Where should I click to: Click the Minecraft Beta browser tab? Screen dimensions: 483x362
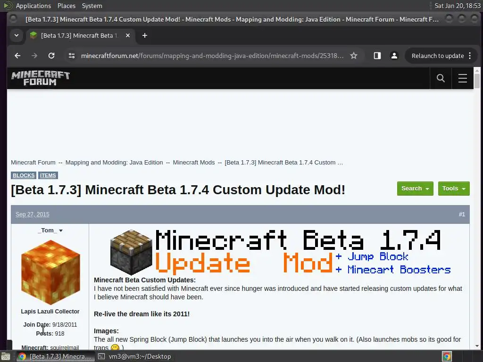(80, 35)
